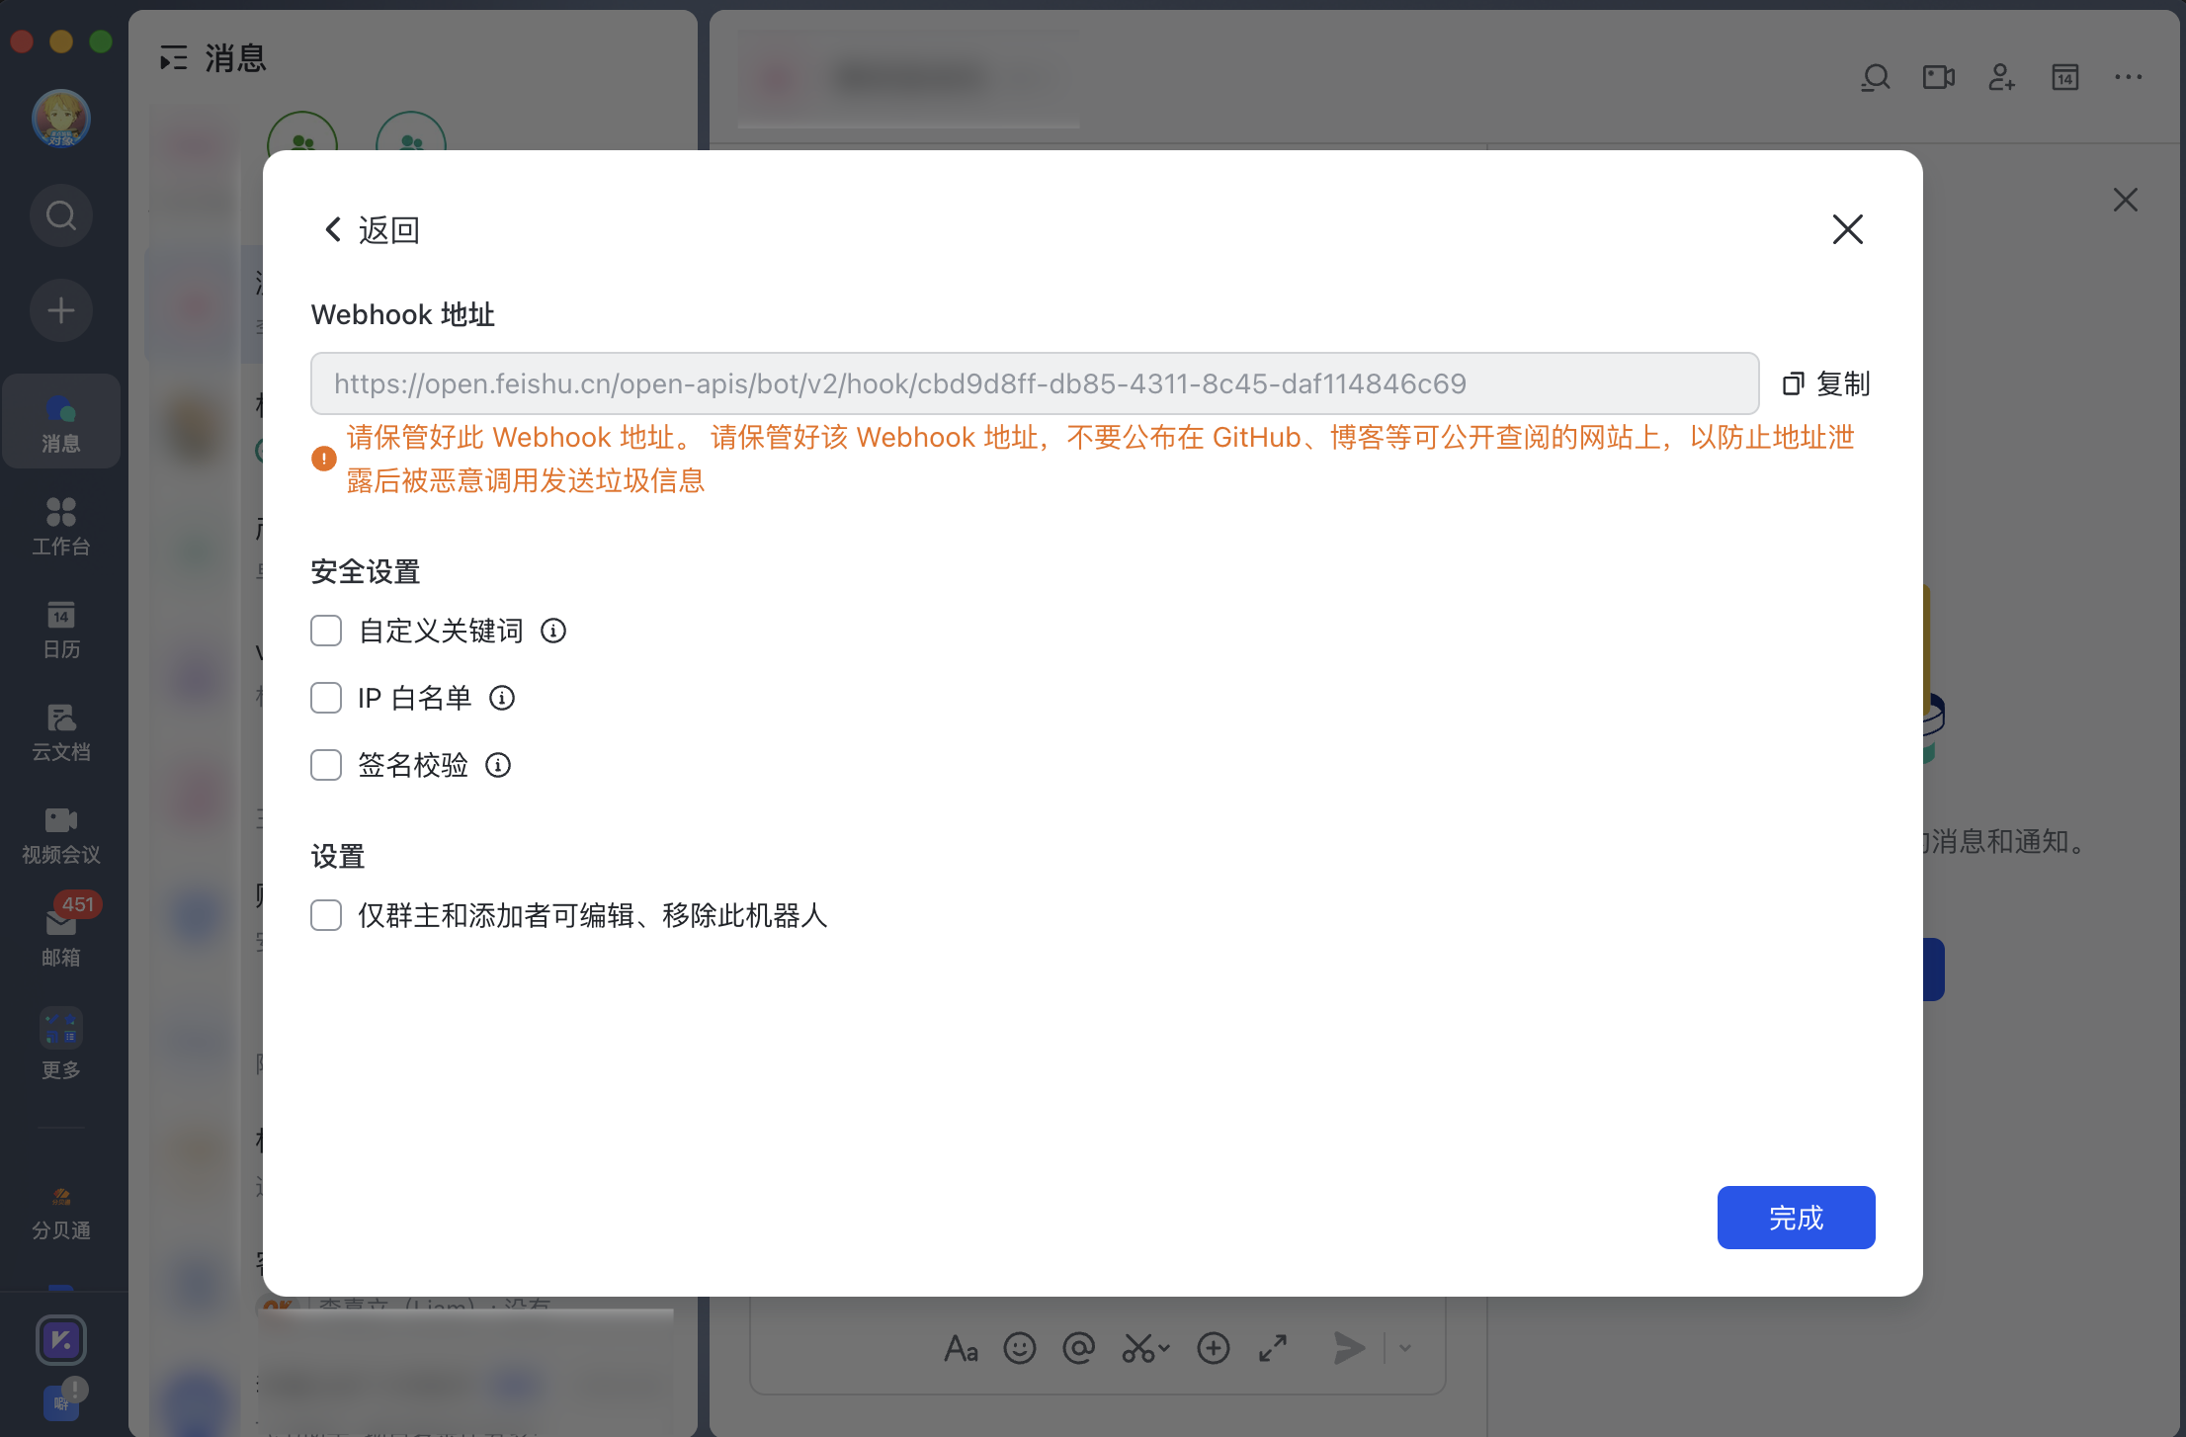Select the Webhook address input field
2186x1437 pixels.
[1035, 383]
